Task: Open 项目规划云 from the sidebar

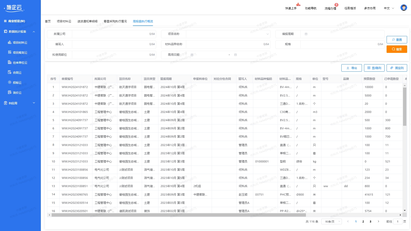Action: (20, 53)
